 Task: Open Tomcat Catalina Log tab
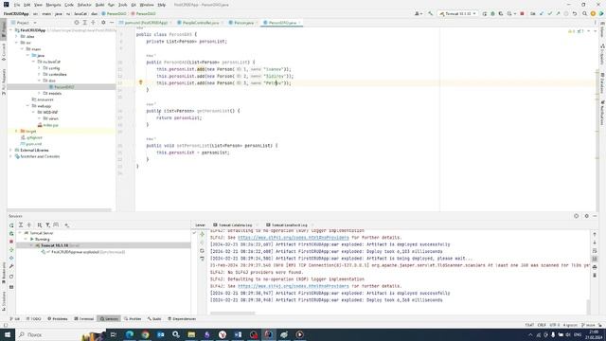[x=235, y=225]
